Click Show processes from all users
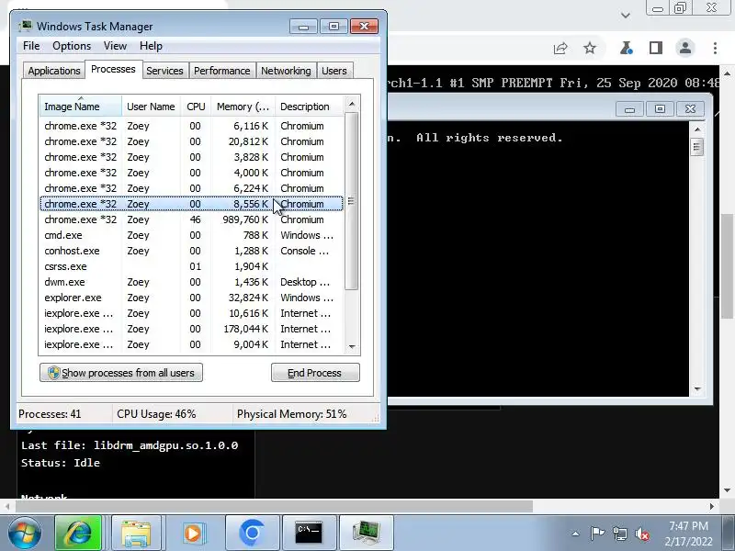 click(121, 373)
